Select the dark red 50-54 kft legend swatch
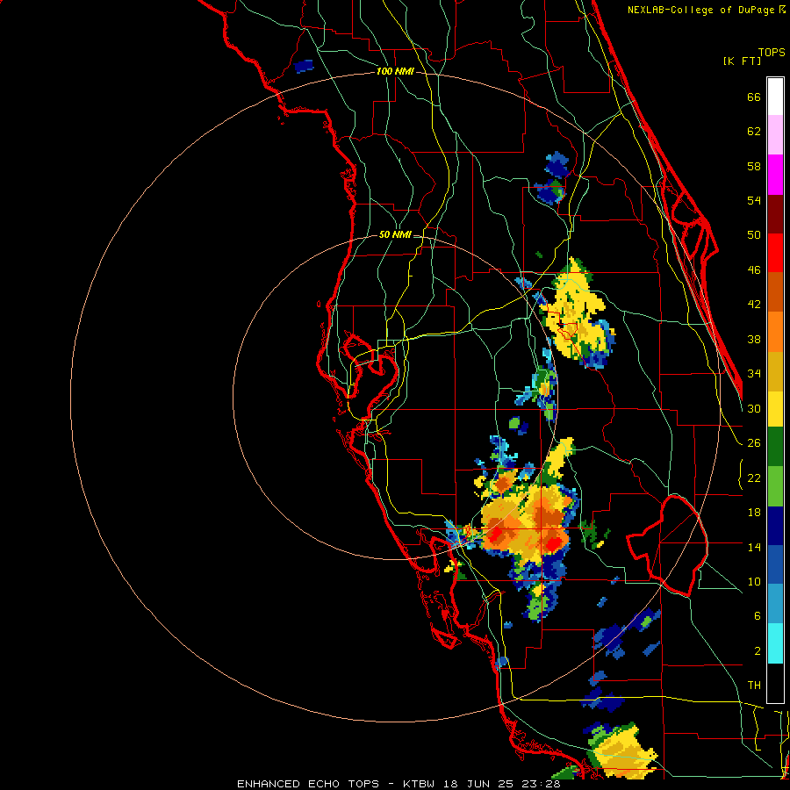Image resolution: width=790 pixels, height=790 pixels. 775,214
